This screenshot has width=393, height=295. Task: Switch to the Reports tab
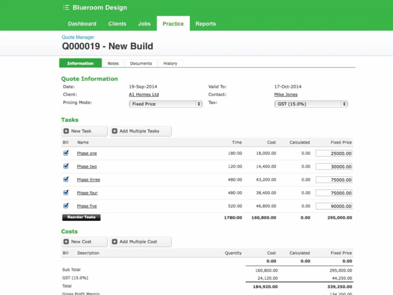(x=206, y=23)
